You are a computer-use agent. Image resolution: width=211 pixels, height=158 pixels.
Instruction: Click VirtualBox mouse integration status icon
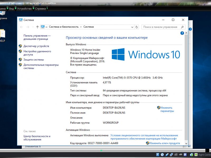(192, 155)
